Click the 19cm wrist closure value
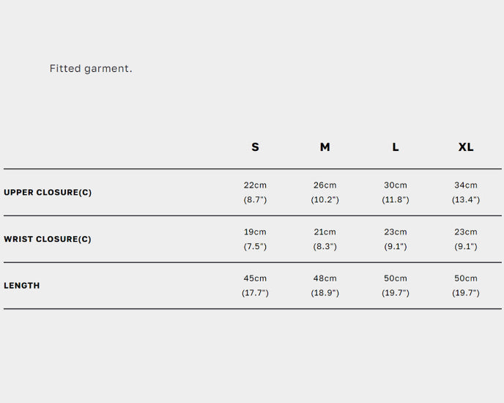The height and width of the screenshot is (403, 504). point(255,232)
